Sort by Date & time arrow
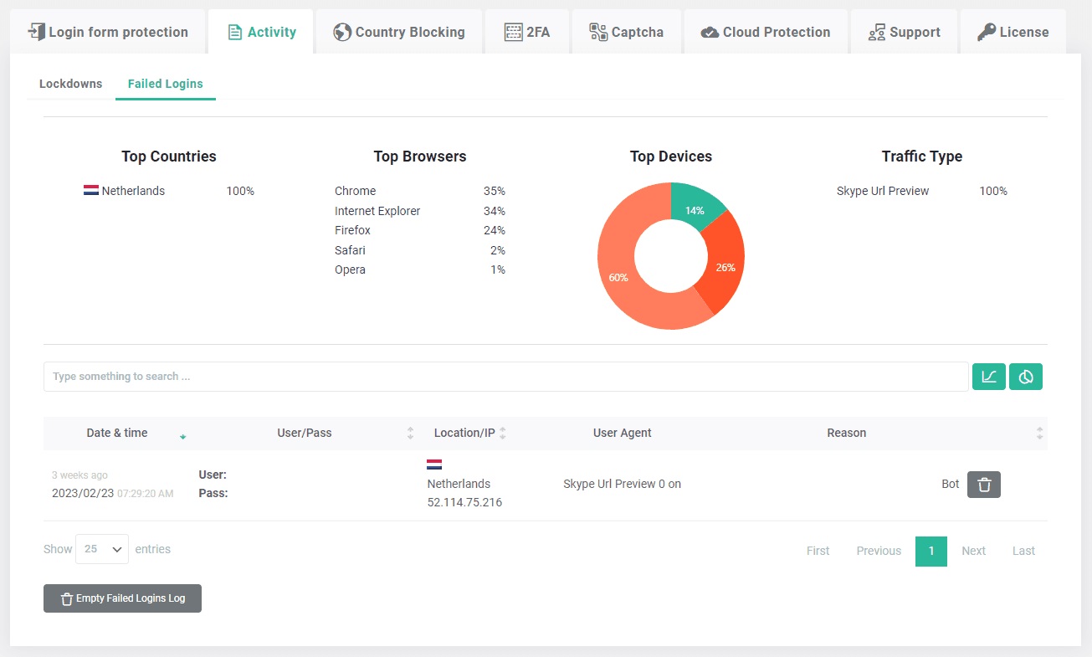 [182, 435]
